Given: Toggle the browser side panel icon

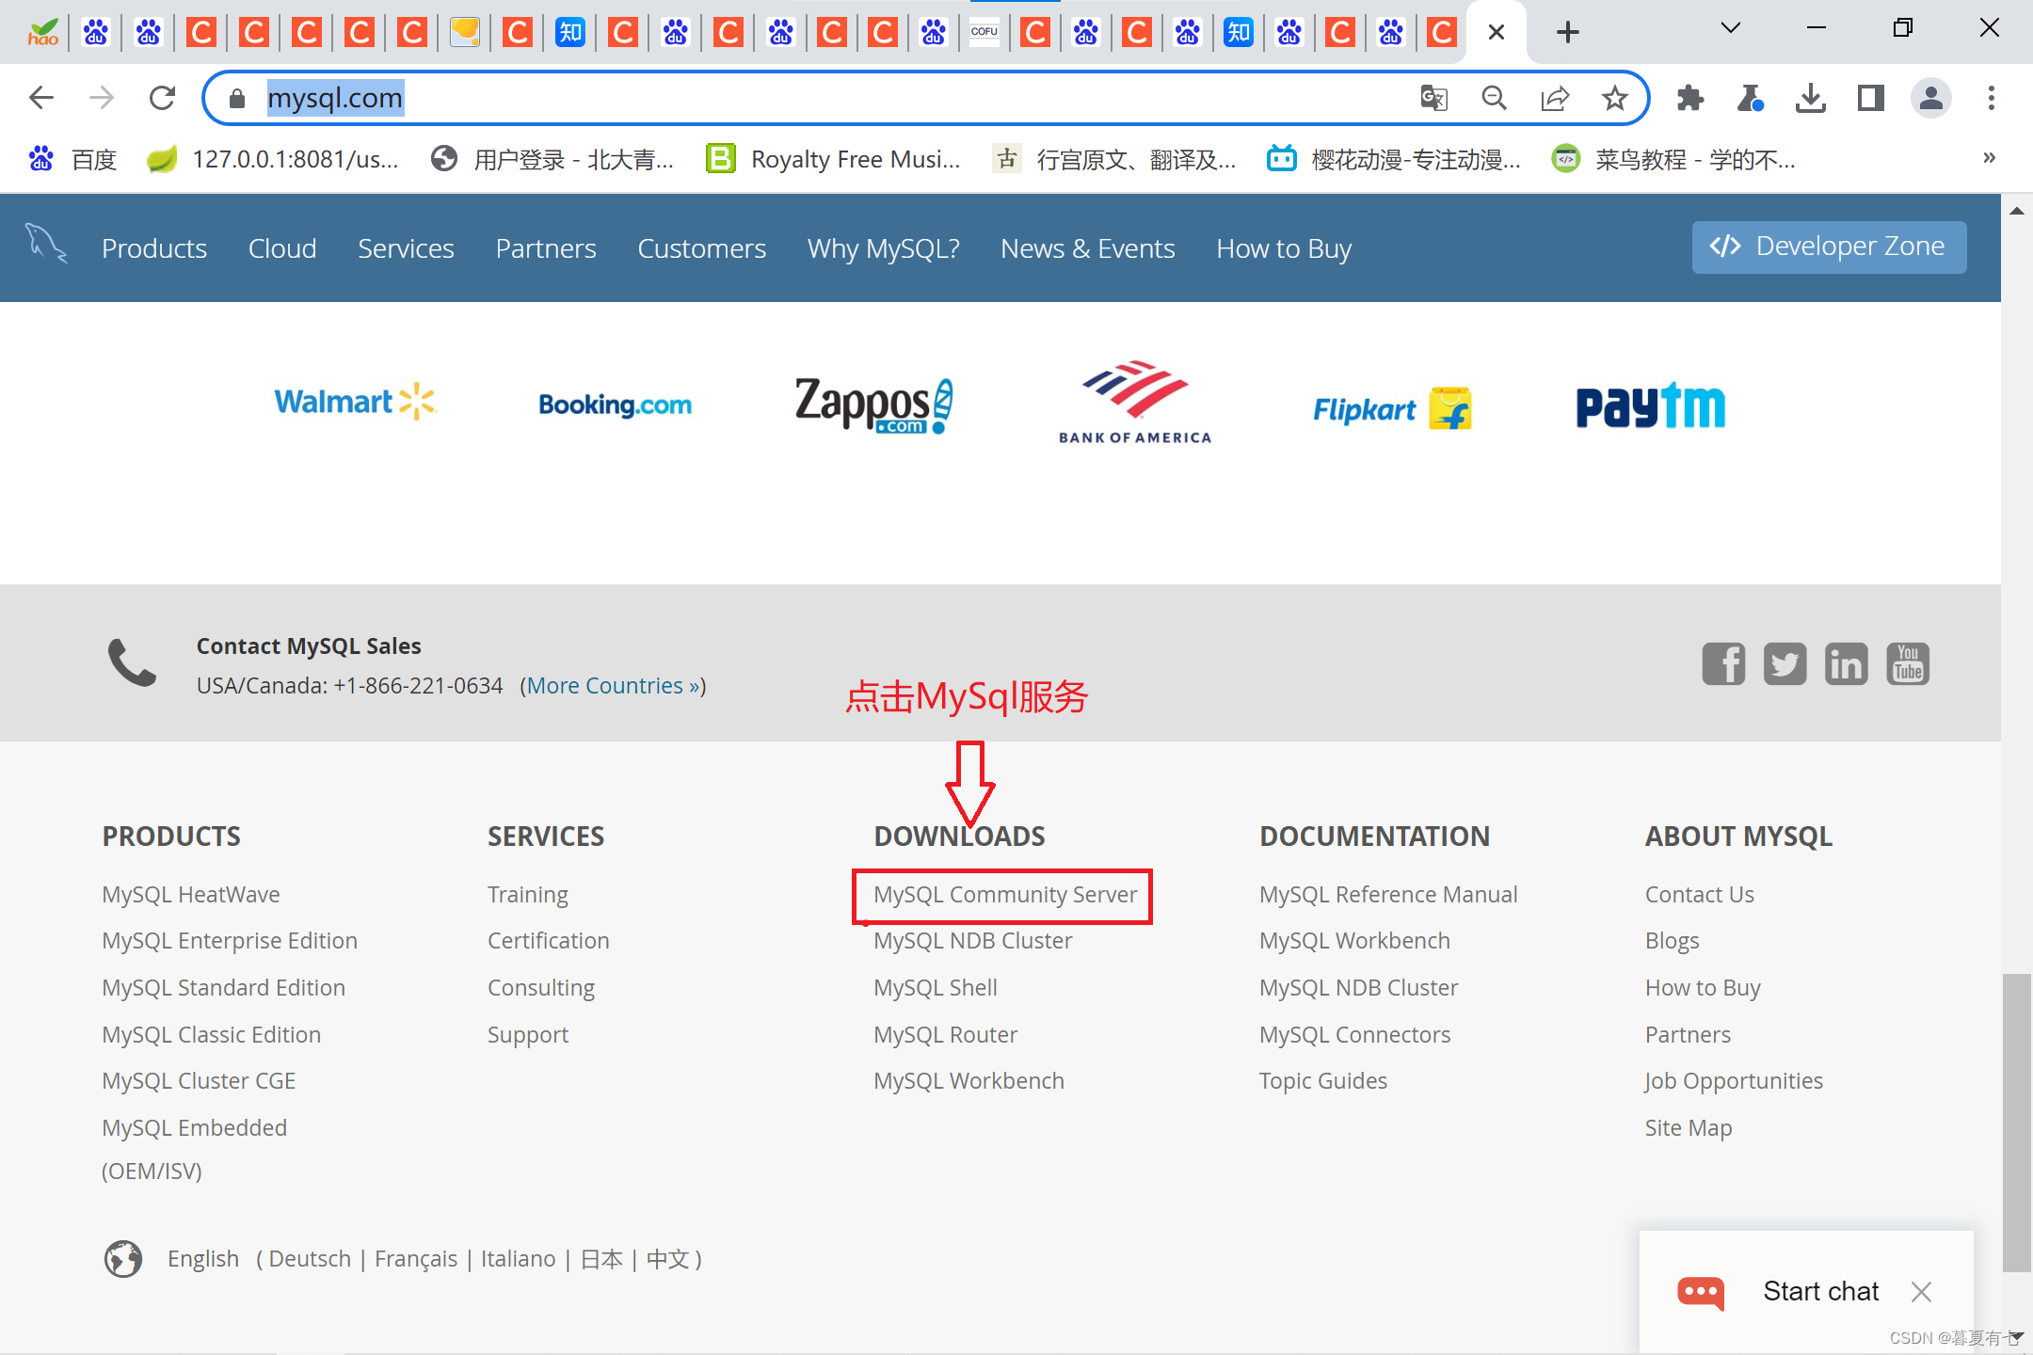Looking at the screenshot, I should tap(1870, 98).
